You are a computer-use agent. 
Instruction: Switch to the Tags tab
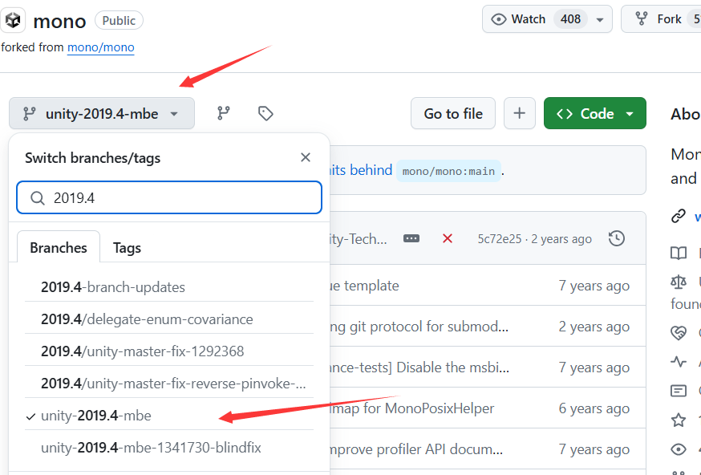[x=127, y=247]
